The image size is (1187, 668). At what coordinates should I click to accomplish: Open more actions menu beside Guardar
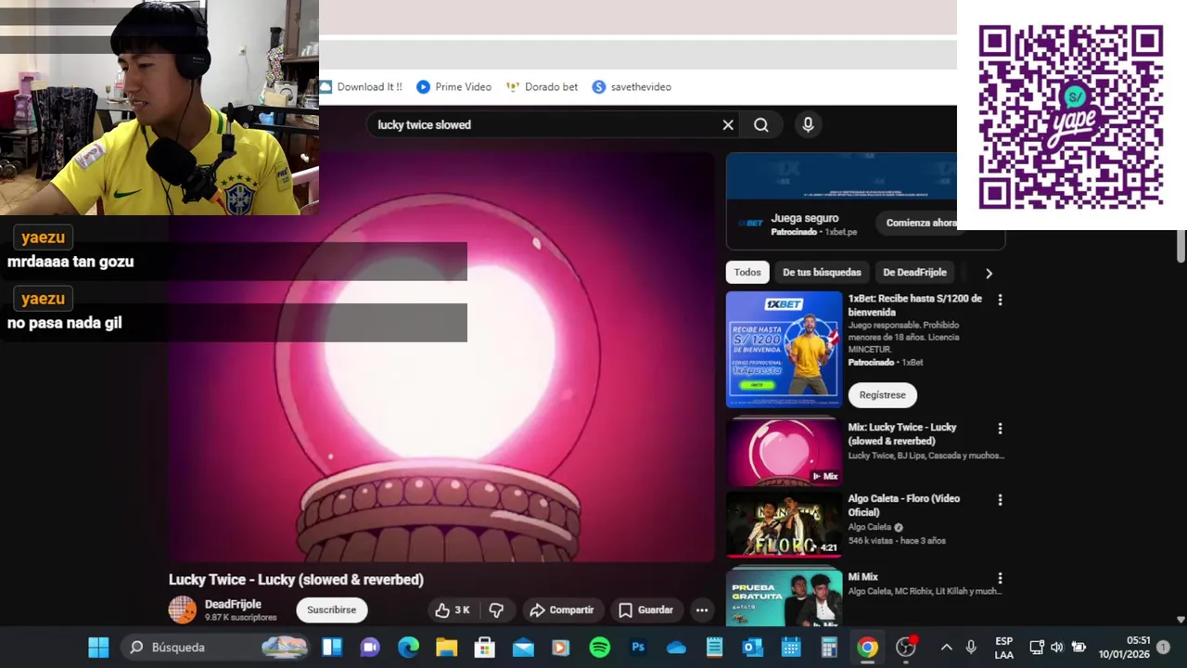702,610
